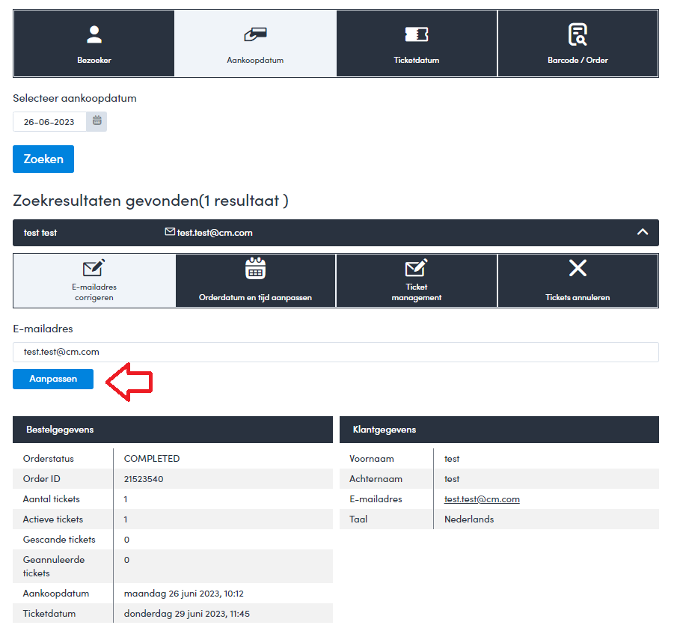
Task: Switch to the Ticketdatum tab label
Action: tap(417, 60)
